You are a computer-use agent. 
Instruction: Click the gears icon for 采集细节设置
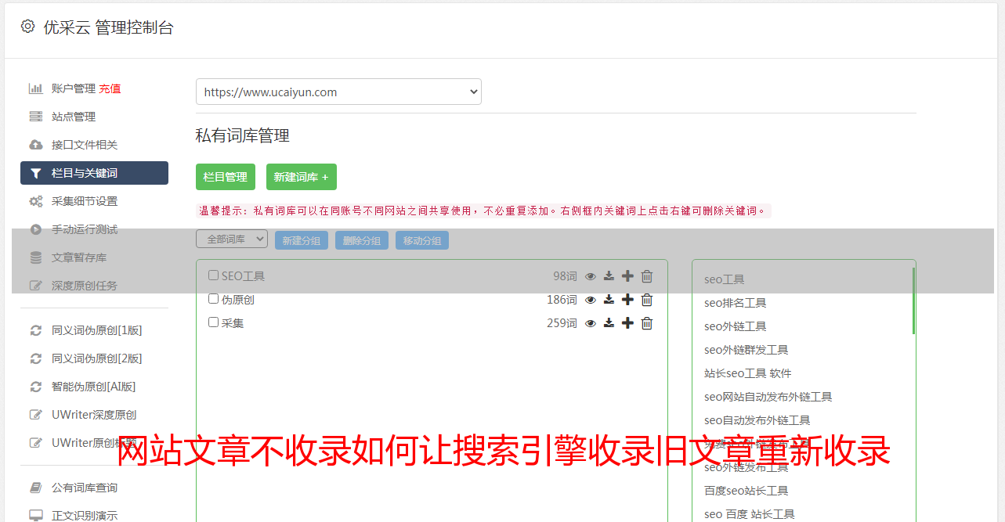click(x=36, y=201)
